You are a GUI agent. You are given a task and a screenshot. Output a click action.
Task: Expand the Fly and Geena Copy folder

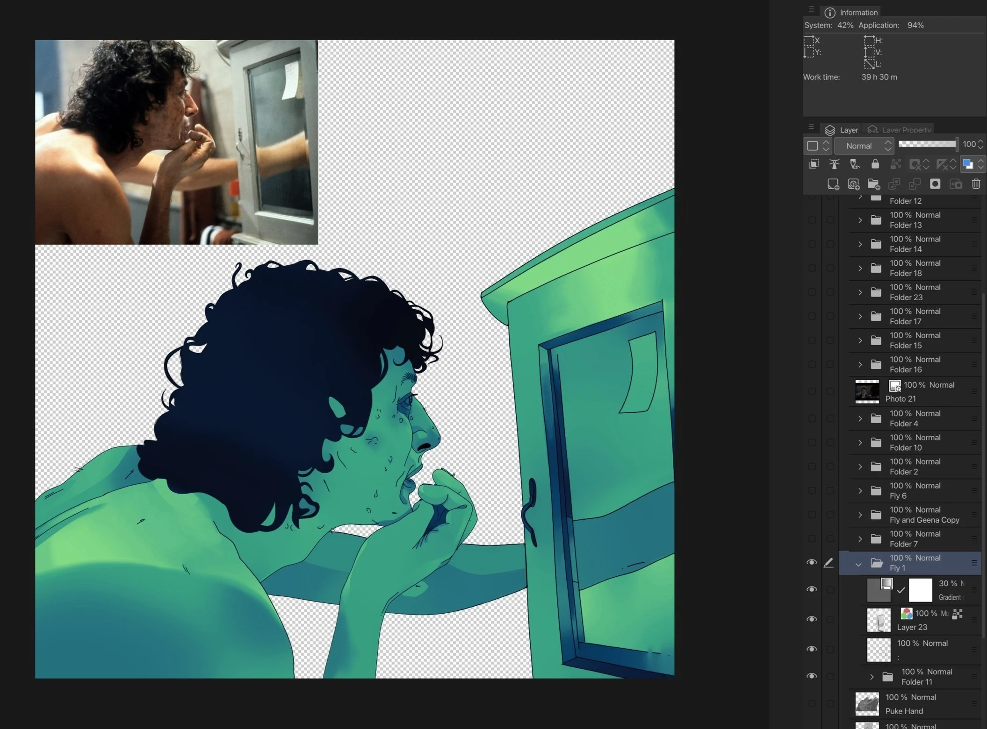(x=860, y=515)
